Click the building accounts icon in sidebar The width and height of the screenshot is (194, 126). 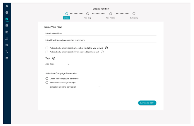(x=7, y=32)
